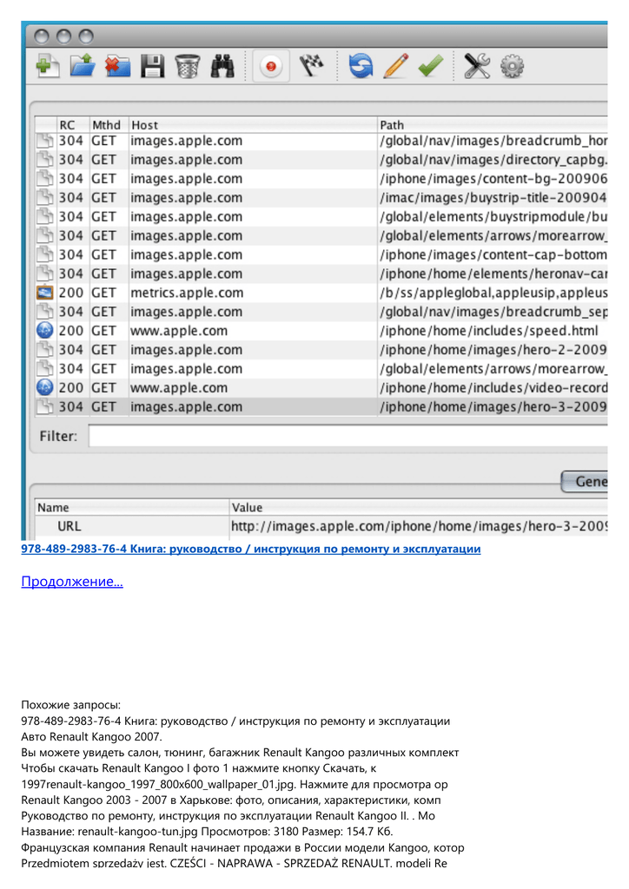Select the www.apple.com speed.html request row
Image resolution: width=629 pixels, height=889 pixels.
pyautogui.click(x=261, y=331)
